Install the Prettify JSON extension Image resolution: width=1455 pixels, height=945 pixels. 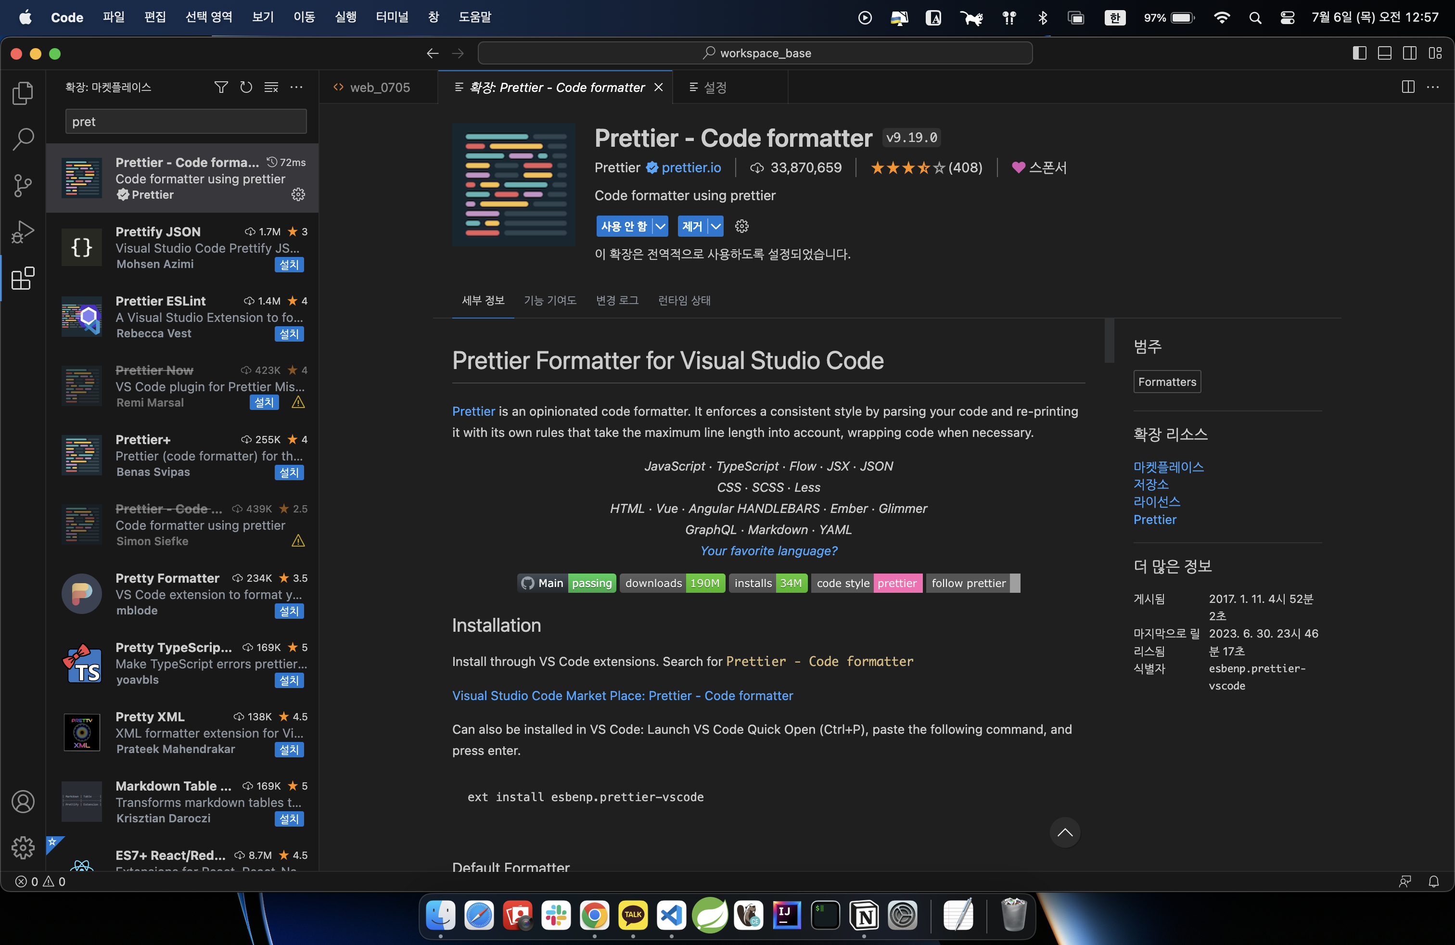click(x=289, y=265)
